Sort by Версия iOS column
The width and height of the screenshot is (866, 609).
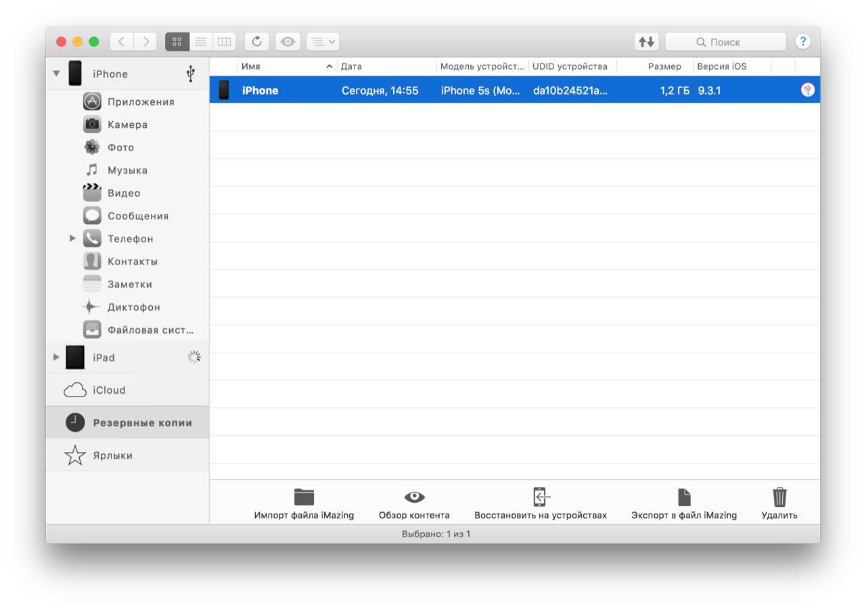click(732, 66)
